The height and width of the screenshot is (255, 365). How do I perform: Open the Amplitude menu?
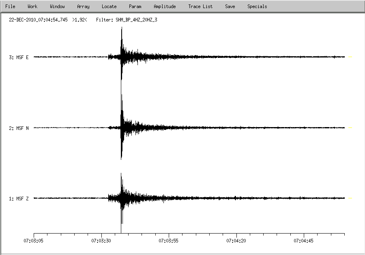pyautogui.click(x=165, y=6)
